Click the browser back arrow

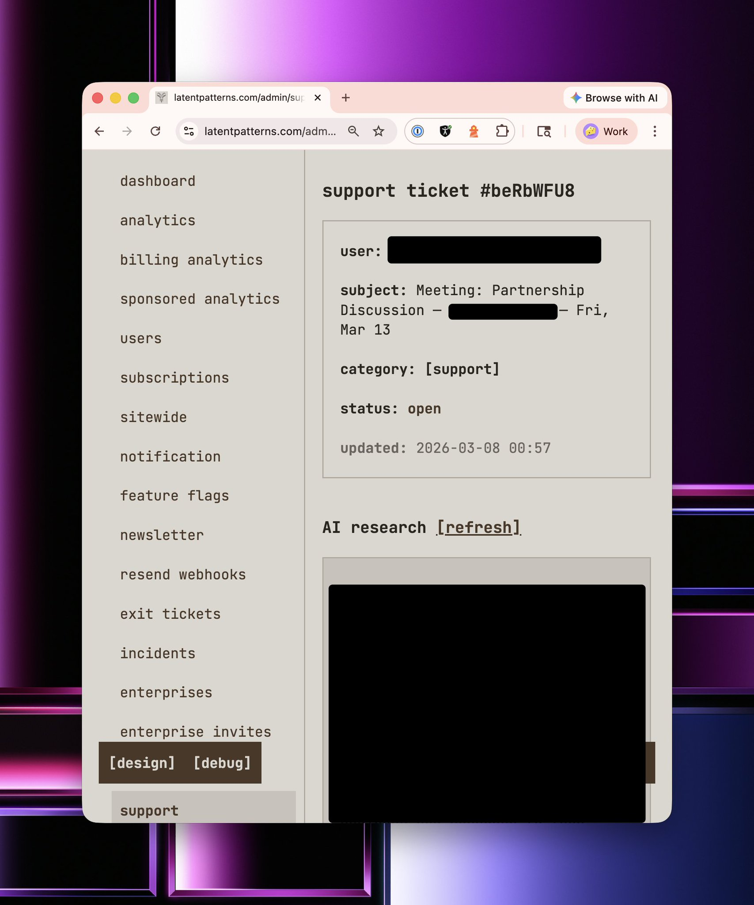pyautogui.click(x=99, y=131)
